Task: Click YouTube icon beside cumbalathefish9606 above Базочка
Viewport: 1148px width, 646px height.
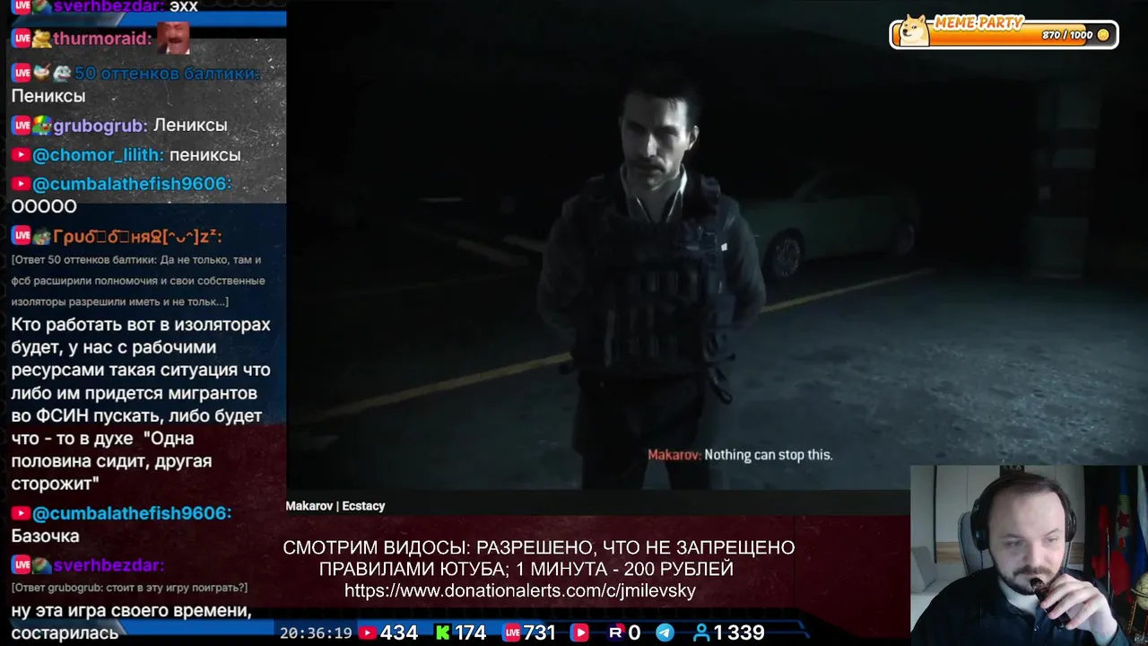Action: point(20,513)
